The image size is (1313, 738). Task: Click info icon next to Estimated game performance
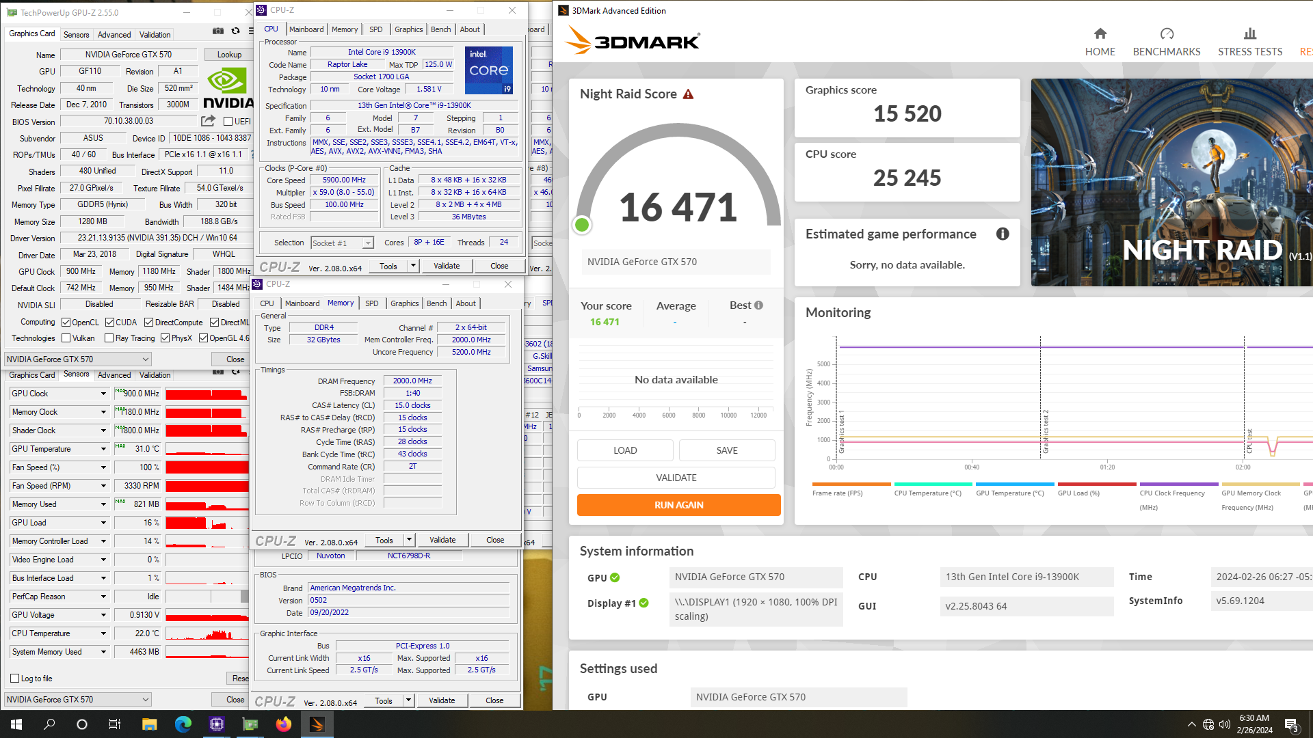pyautogui.click(x=1003, y=234)
